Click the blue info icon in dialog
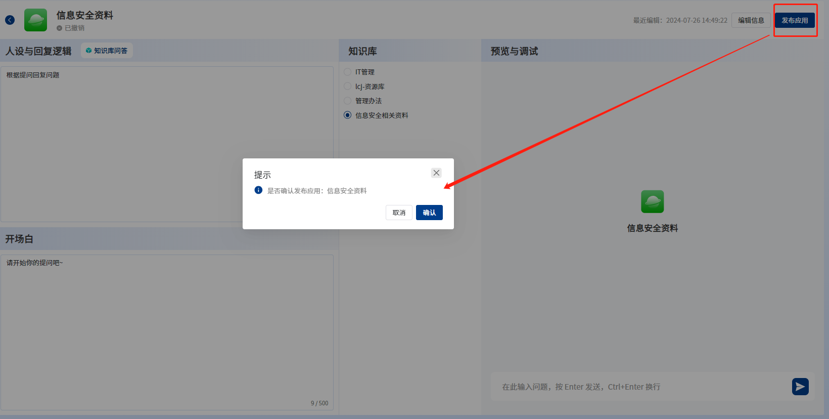Screen dimensions: 829x419 [258, 190]
